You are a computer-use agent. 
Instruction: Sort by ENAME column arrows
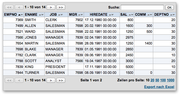tap(41, 15)
